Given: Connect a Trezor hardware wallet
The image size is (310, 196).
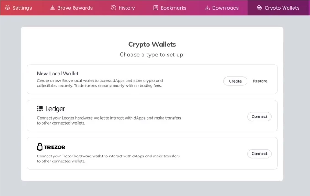Looking at the screenshot, I should [x=259, y=154].
